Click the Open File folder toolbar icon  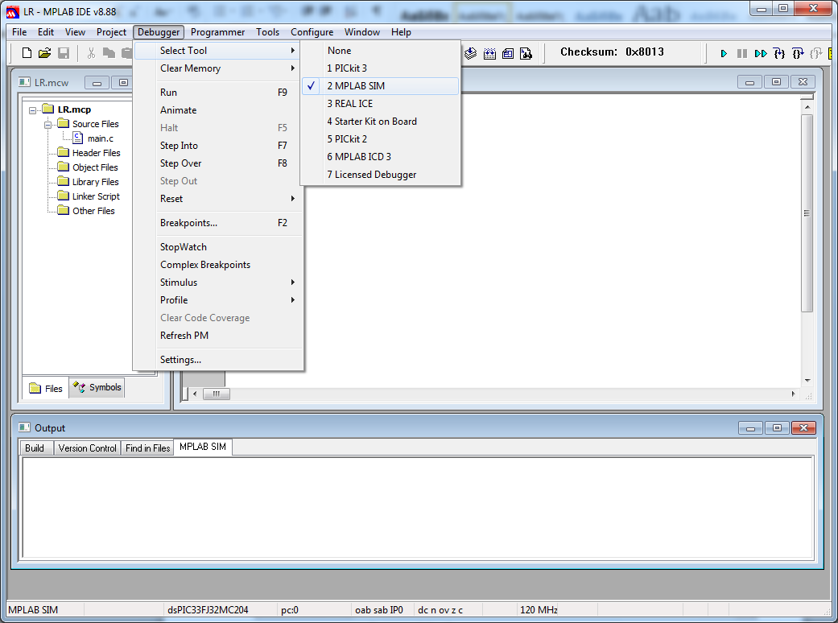pyautogui.click(x=45, y=53)
